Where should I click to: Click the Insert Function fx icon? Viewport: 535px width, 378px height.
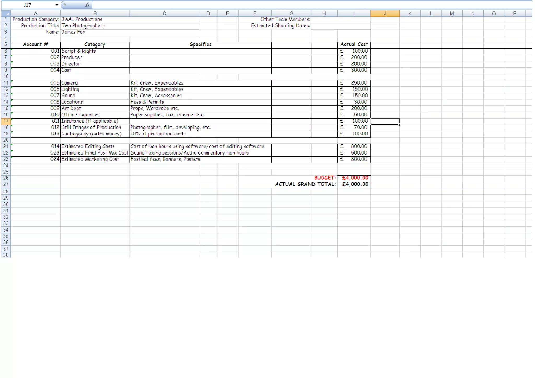(x=88, y=5)
